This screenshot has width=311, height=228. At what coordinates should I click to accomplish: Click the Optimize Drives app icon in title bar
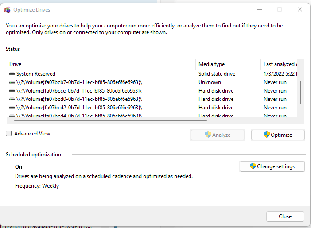point(8,10)
